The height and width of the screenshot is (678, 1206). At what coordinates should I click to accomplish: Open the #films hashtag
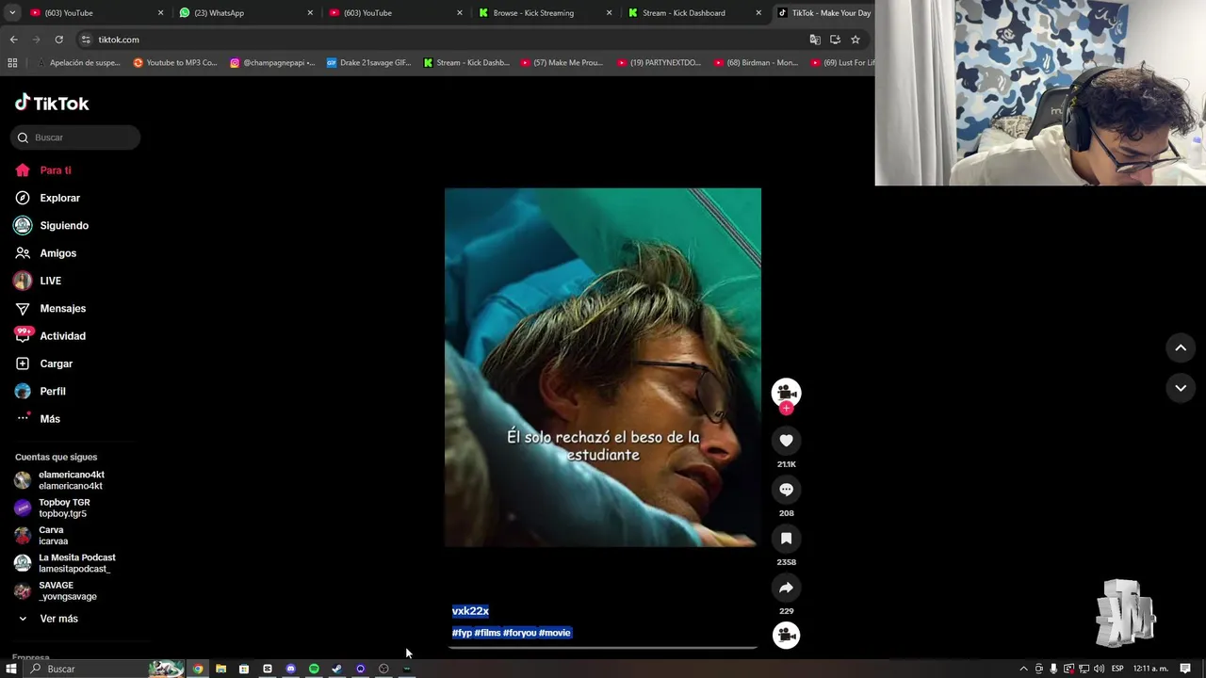[487, 633]
